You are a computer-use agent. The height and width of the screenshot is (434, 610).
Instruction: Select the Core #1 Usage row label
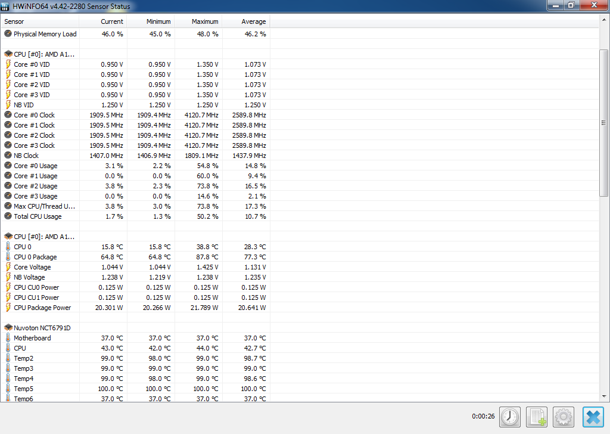tap(35, 176)
